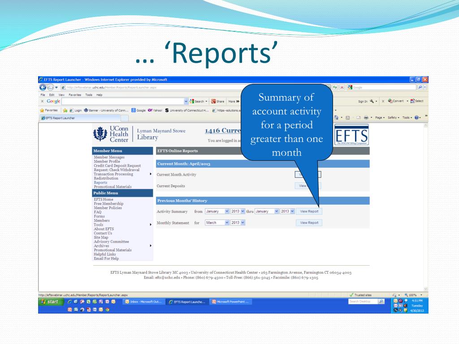Open Banner - University of Conn favorite
This screenshot has height=344, width=459.
(x=106, y=110)
